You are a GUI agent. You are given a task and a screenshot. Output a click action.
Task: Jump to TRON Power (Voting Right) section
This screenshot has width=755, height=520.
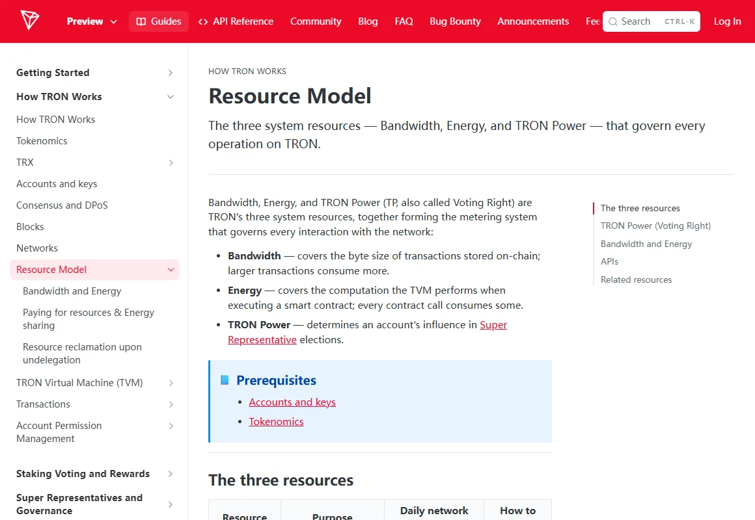pos(655,226)
